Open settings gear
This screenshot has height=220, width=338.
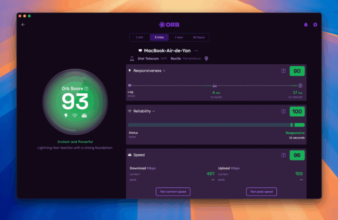[315, 24]
